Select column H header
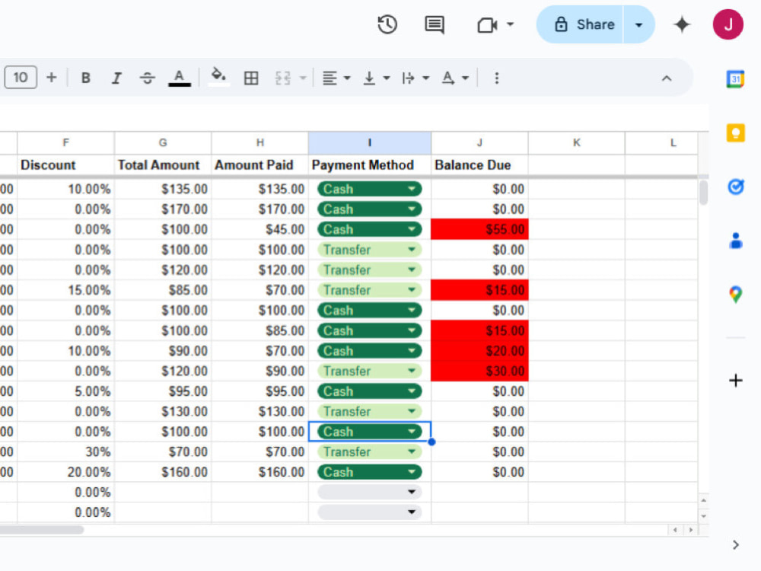Viewport: 761px width, 571px height. (x=260, y=143)
